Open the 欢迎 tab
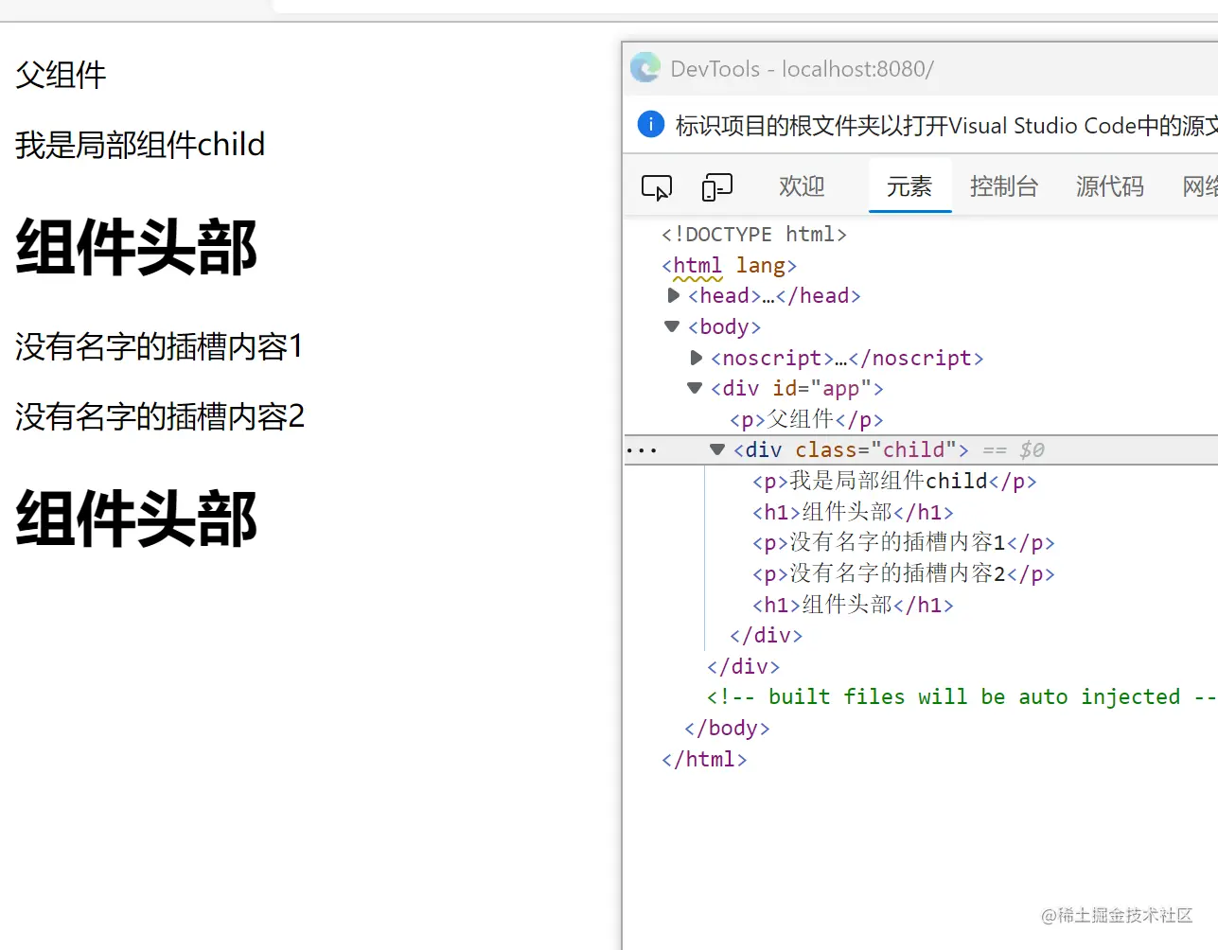Viewport: 1218px width, 950px height. point(801,186)
